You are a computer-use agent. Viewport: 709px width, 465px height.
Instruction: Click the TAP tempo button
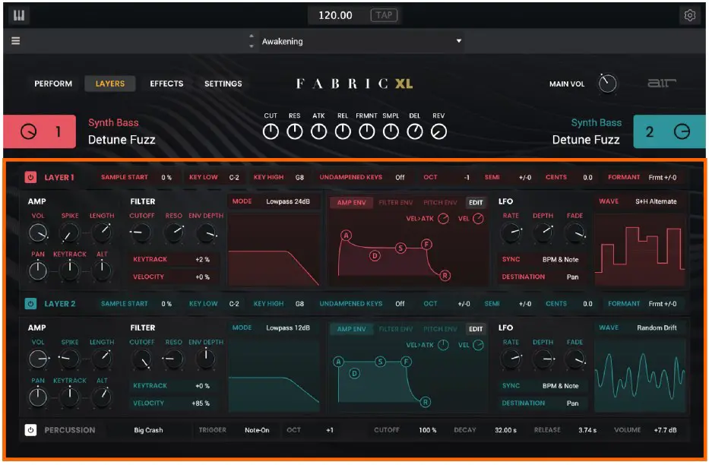[x=384, y=15]
